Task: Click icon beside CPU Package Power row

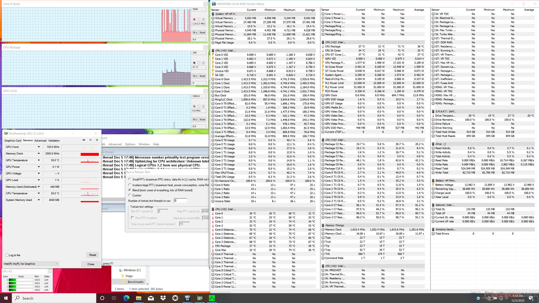Action: tap(323, 63)
